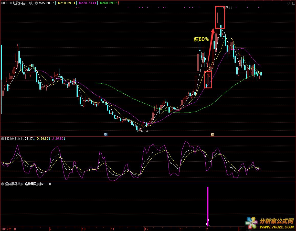Click the 109.88 high price label
The image size is (296, 231).
[x=227, y=7]
